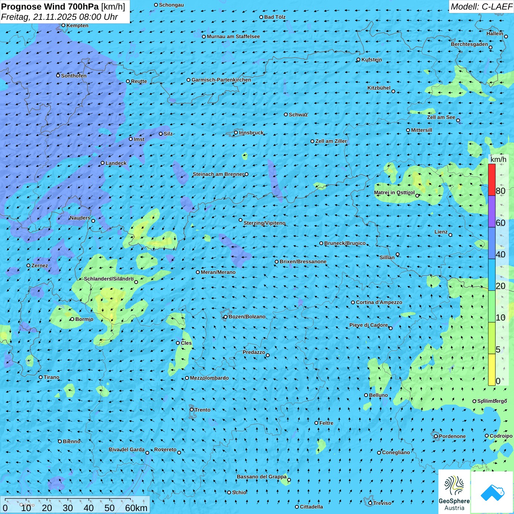Click the blue cloud logo icon

[x=492, y=493]
